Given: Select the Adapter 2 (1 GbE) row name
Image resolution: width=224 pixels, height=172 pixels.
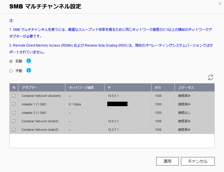Looking at the screenshot, I should [34, 113].
